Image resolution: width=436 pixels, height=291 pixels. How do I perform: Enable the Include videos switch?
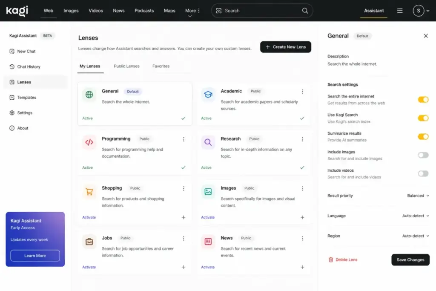coord(423,173)
